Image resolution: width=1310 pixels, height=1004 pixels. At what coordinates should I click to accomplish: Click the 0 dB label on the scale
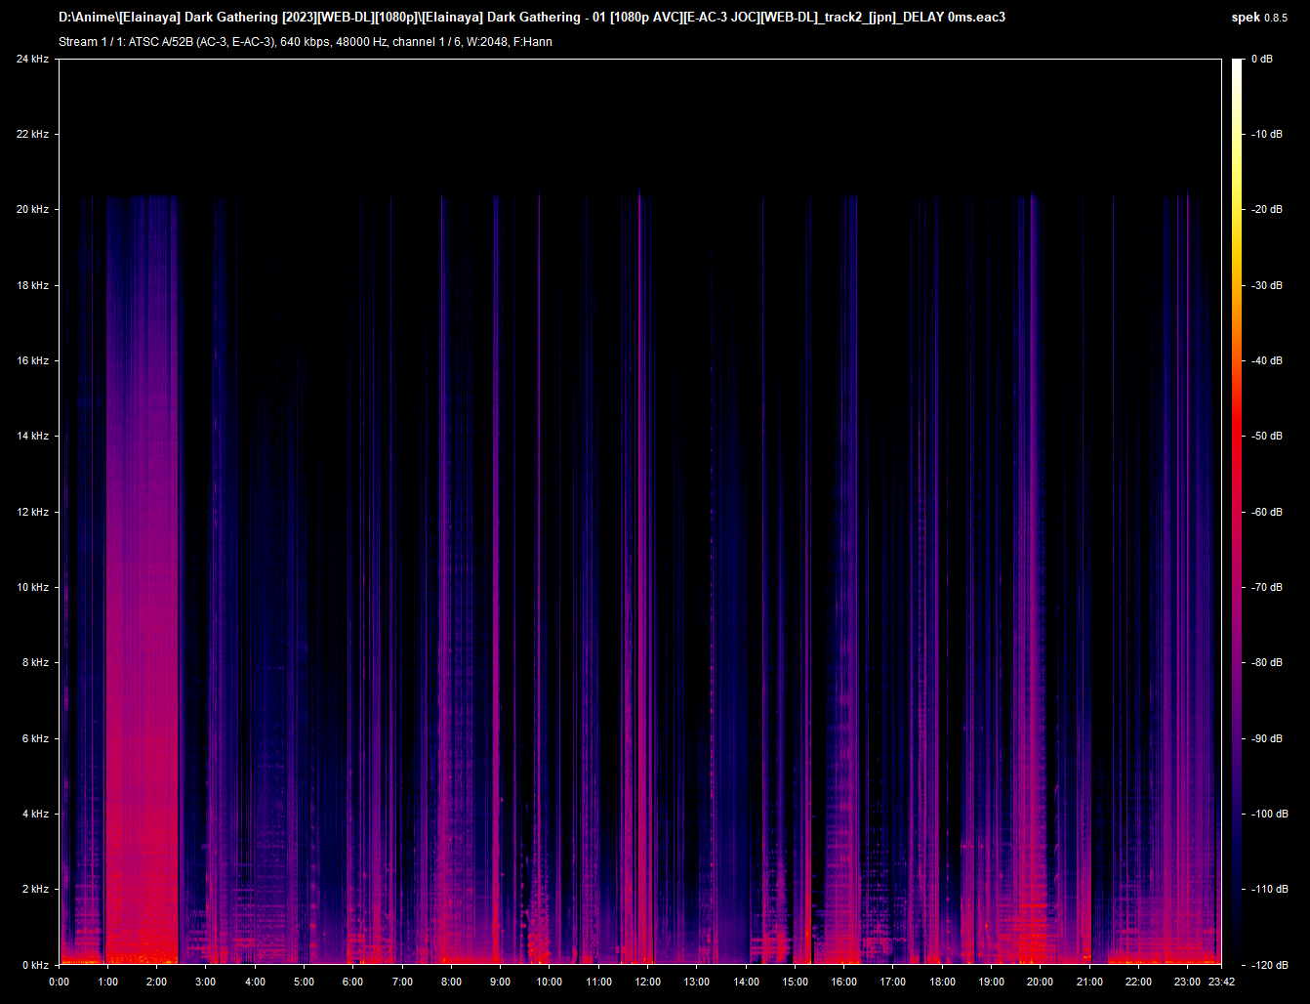point(1262,59)
